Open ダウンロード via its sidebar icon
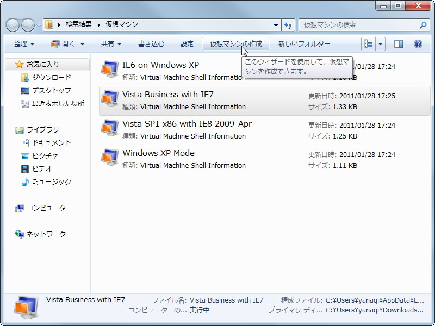 (x=24, y=77)
